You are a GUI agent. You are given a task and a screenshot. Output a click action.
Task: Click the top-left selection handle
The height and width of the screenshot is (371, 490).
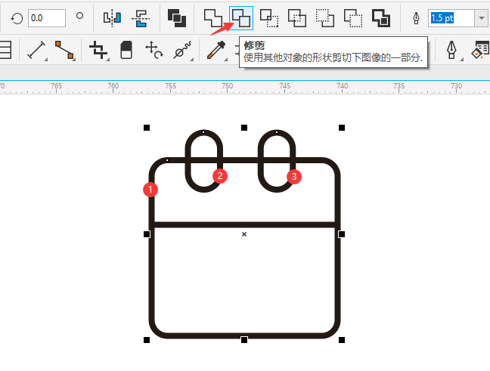[x=147, y=128]
